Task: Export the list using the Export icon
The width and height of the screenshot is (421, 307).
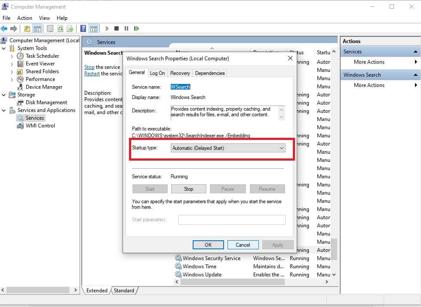Action: 70,28
